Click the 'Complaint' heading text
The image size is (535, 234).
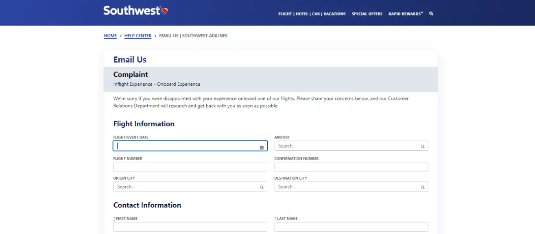131,75
